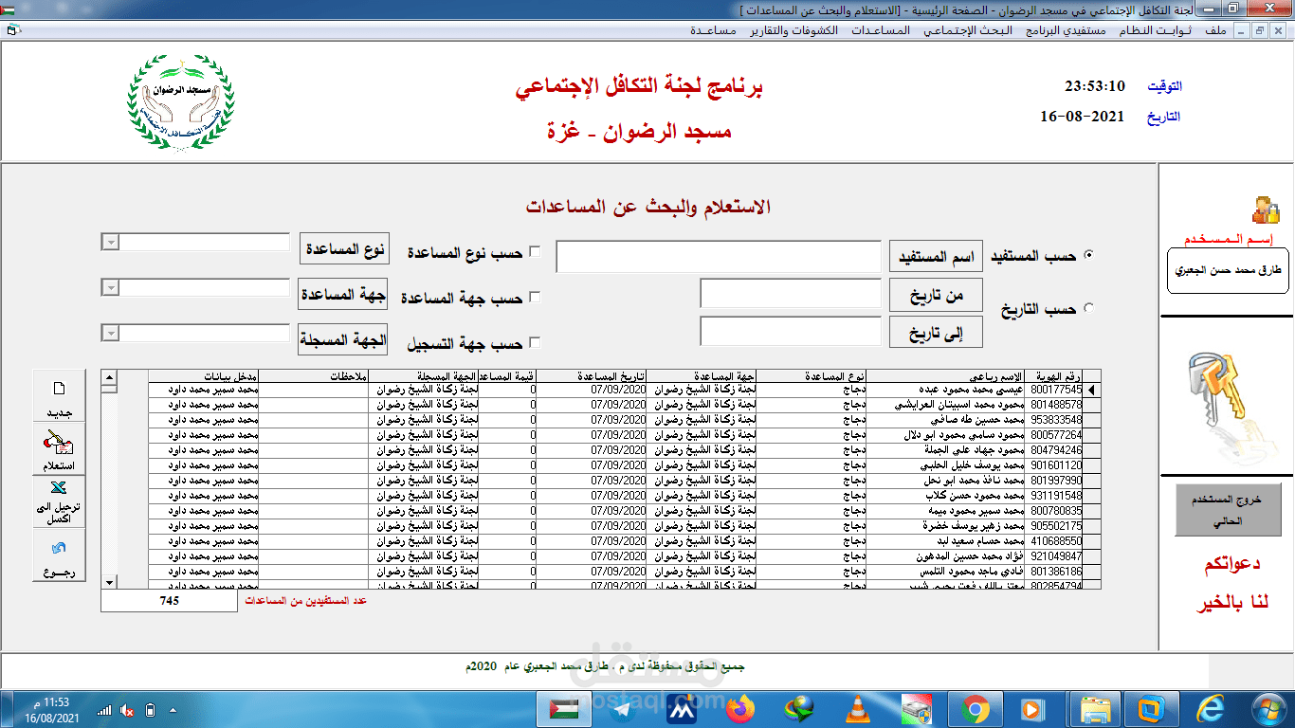Open the VMware taskbar icon
Viewport: 1295px width, 728px height.
point(1154,709)
